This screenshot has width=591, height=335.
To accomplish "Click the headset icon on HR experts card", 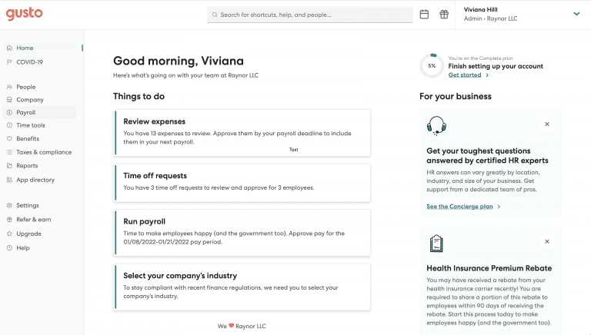I will (x=436, y=125).
